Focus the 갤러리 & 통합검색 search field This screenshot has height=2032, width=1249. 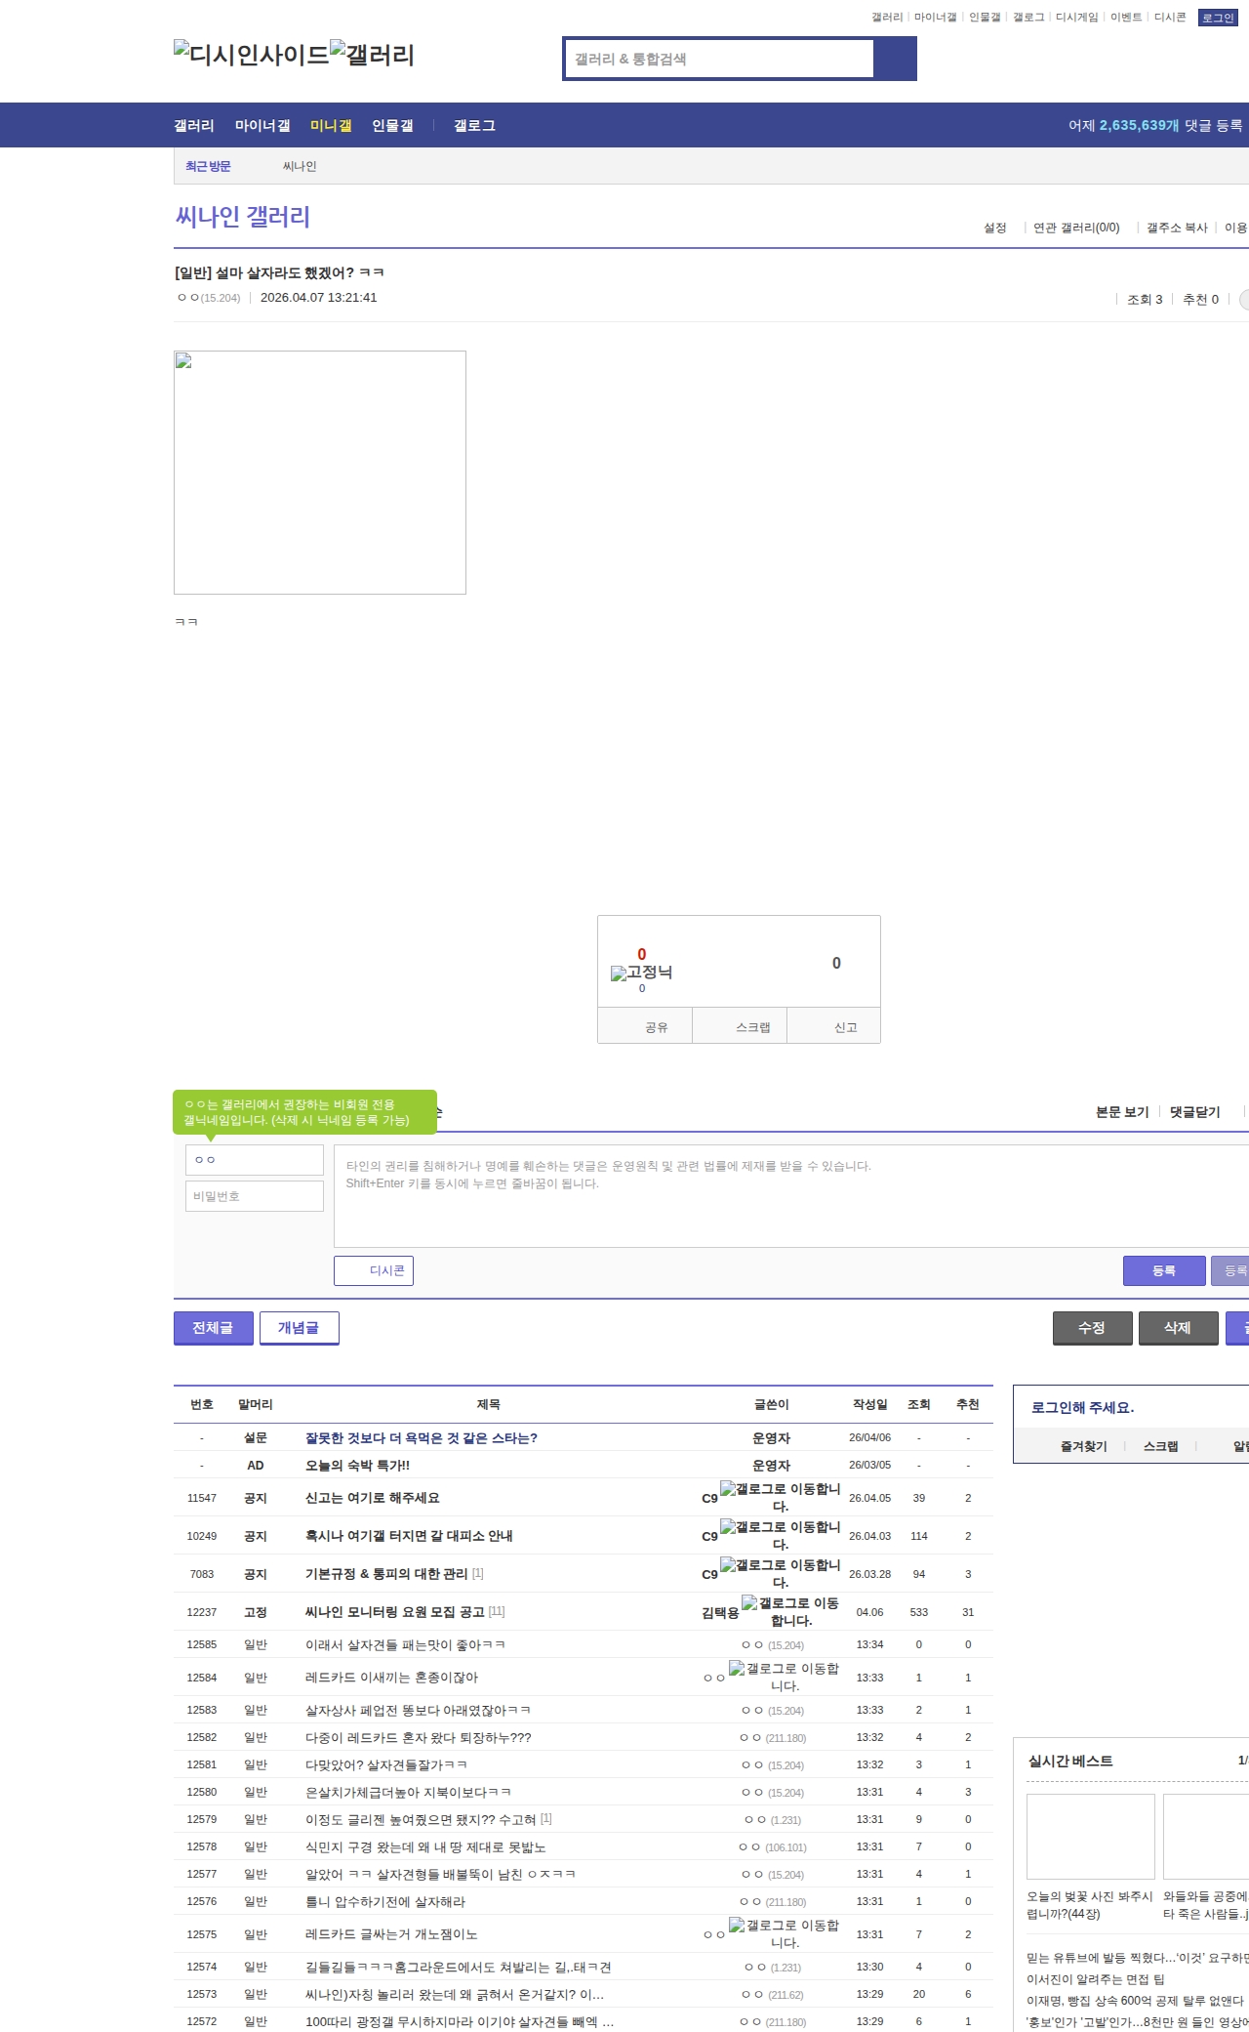click(720, 59)
